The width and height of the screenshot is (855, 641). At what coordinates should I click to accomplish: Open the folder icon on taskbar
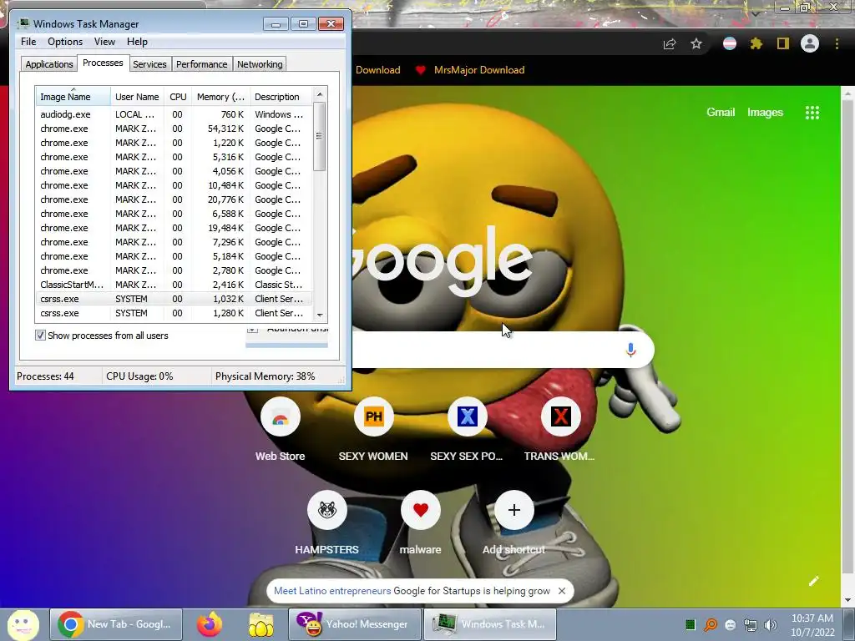click(261, 624)
